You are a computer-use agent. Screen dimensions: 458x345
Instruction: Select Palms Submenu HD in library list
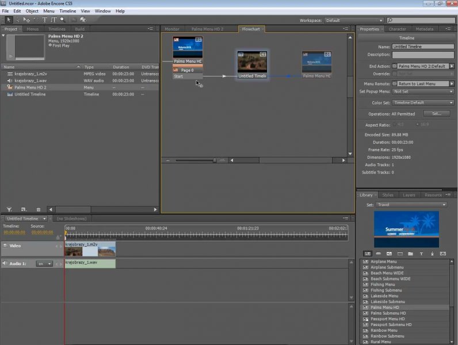pos(388,313)
